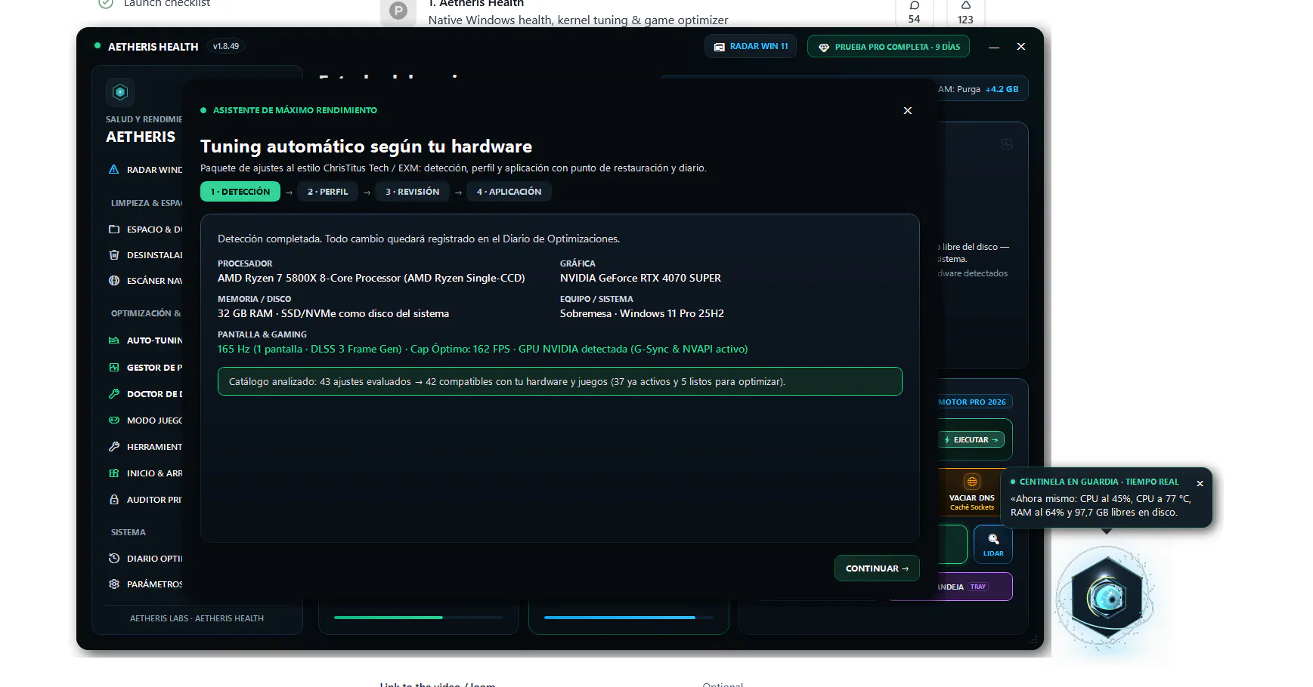The height and width of the screenshot is (687, 1313).
Task: Open the Inicio & Arranque icon
Action: (114, 473)
